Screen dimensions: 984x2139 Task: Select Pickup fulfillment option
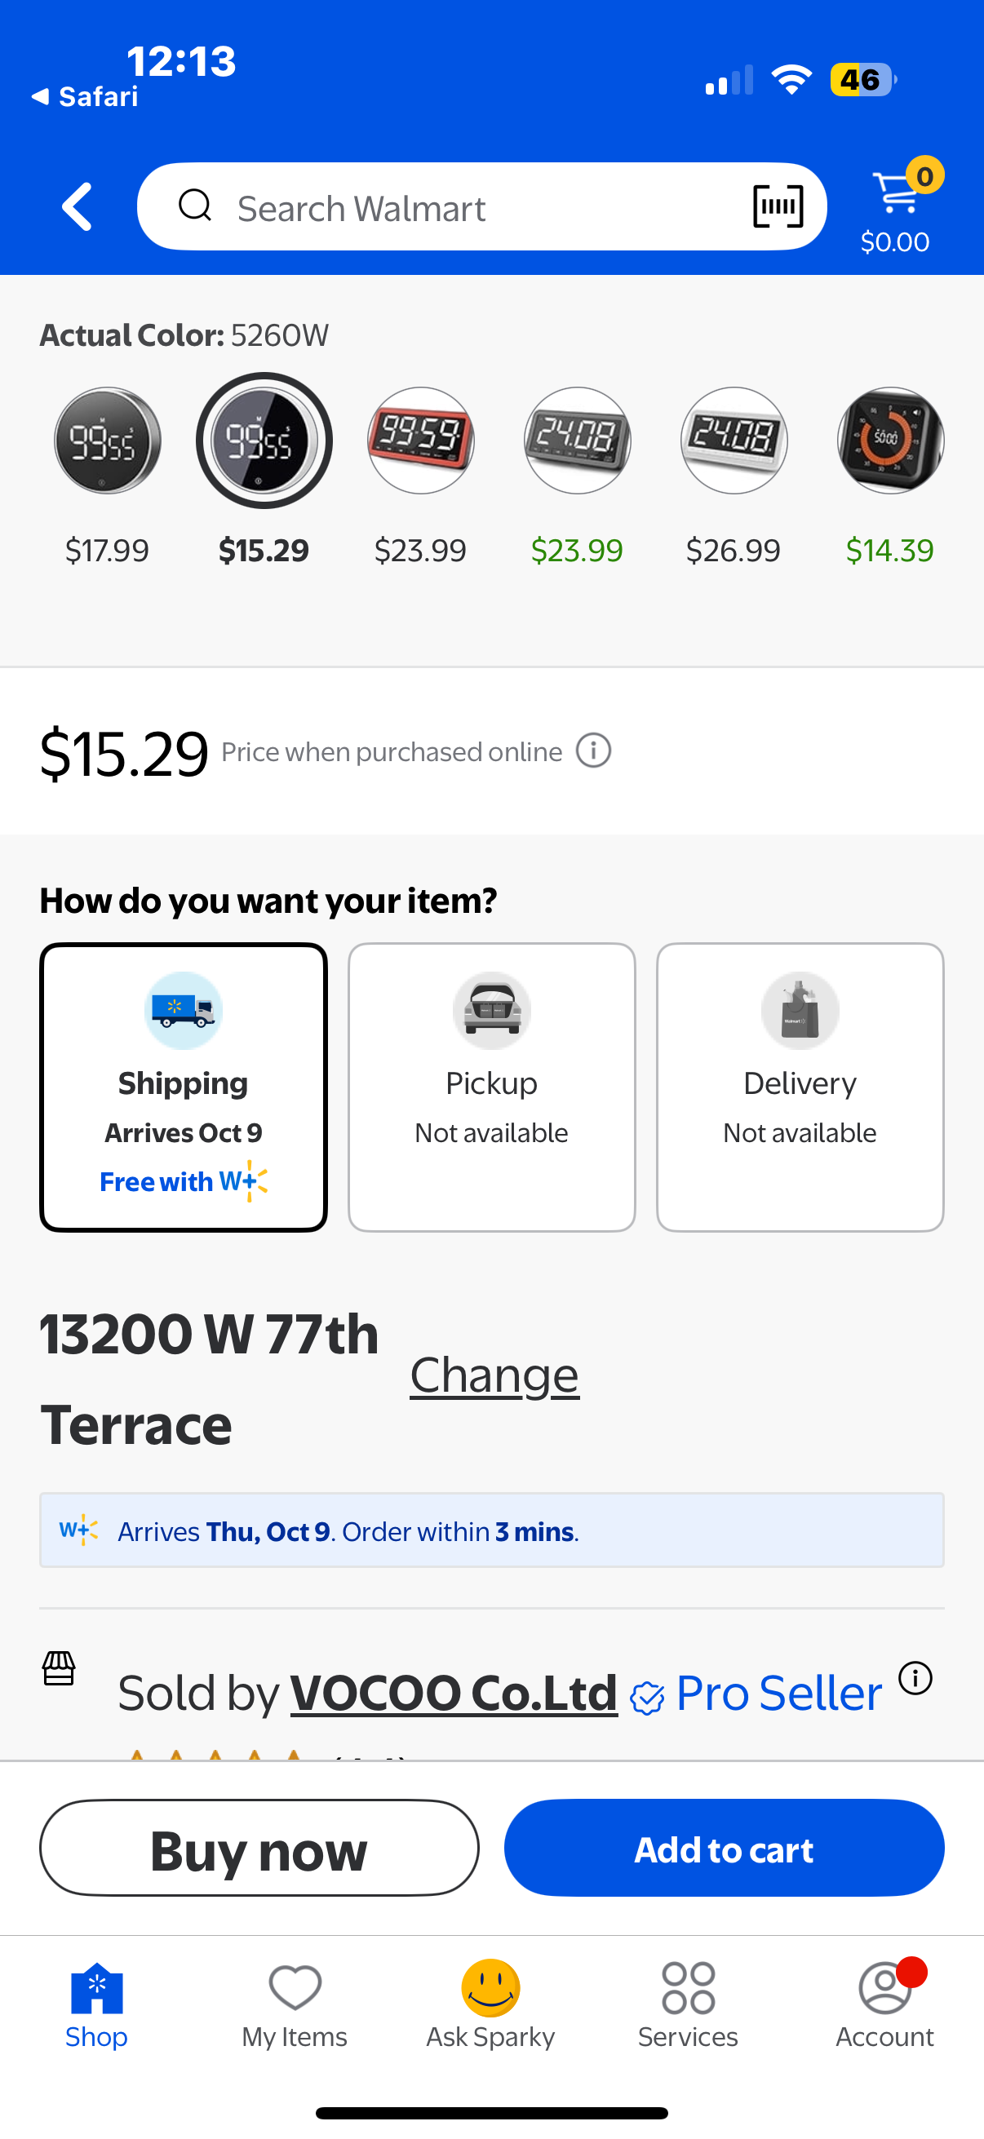491,1087
